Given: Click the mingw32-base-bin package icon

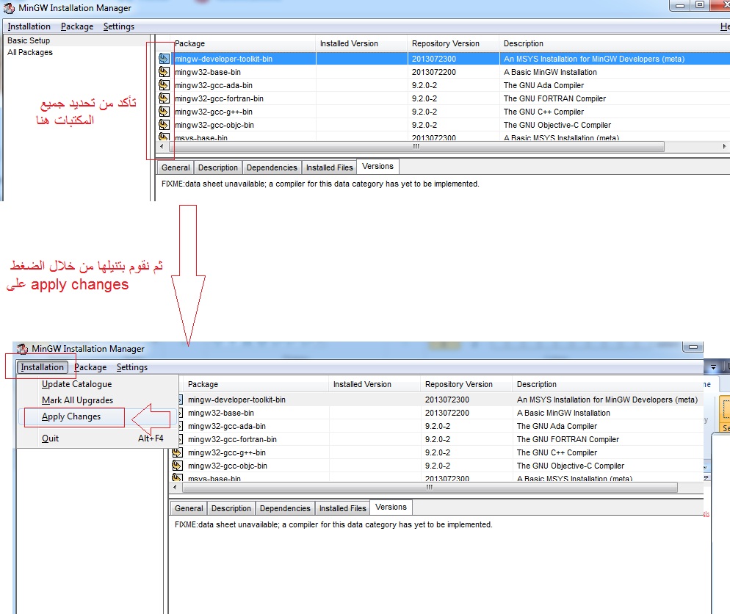Looking at the screenshot, I should pyautogui.click(x=163, y=72).
